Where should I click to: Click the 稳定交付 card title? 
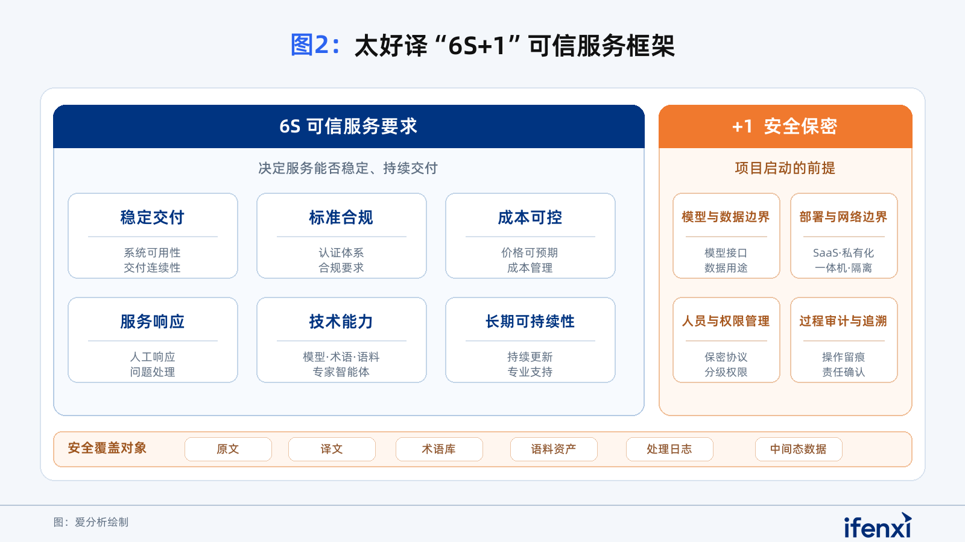click(153, 217)
